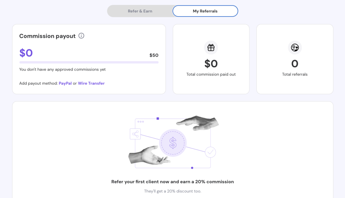Click the share icon in the illustration
Screen dimensions: 345x198
tap(135, 134)
